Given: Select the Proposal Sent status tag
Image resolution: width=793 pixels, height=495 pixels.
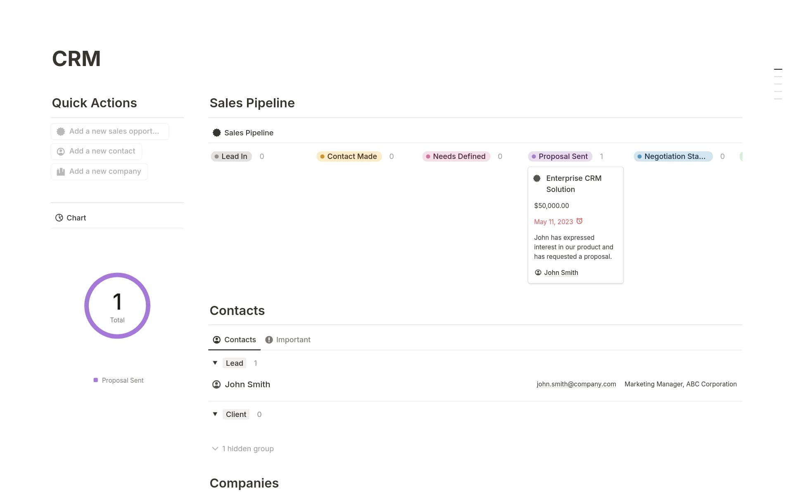Looking at the screenshot, I should pyautogui.click(x=560, y=156).
